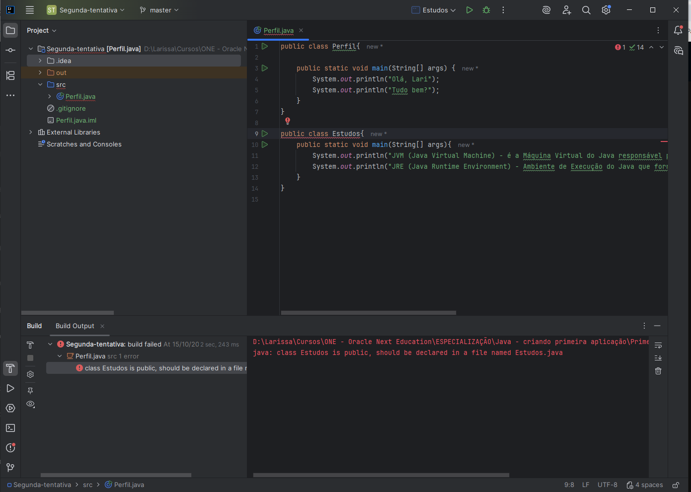Open the Commit tool window

(10, 50)
